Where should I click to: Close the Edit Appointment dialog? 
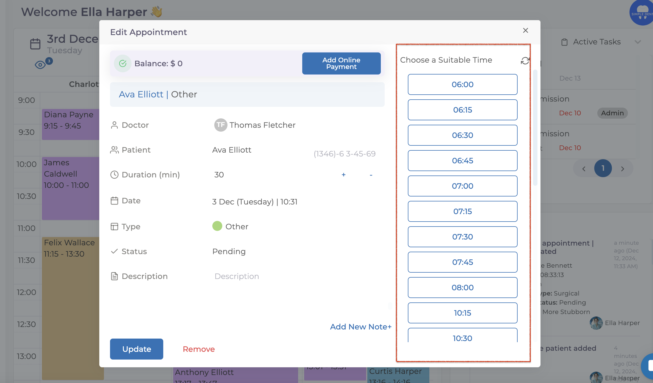525,31
